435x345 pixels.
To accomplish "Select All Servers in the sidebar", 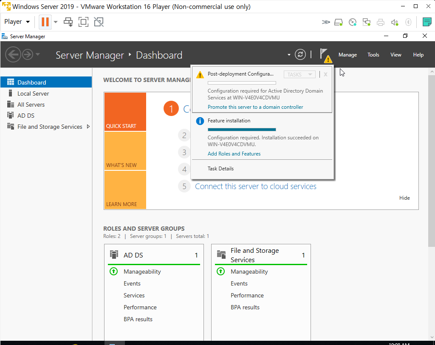I will [x=46, y=105].
